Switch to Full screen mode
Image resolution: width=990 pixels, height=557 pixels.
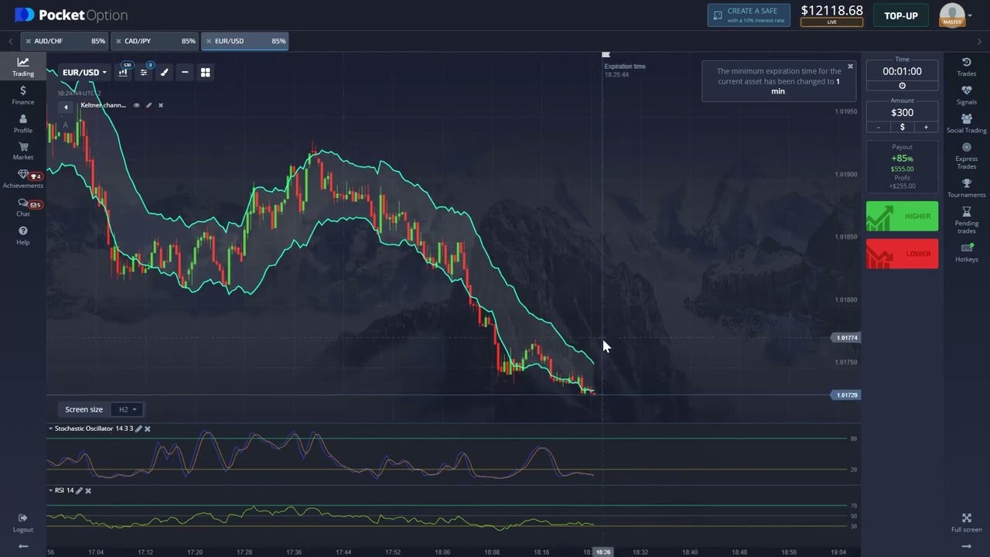(966, 522)
